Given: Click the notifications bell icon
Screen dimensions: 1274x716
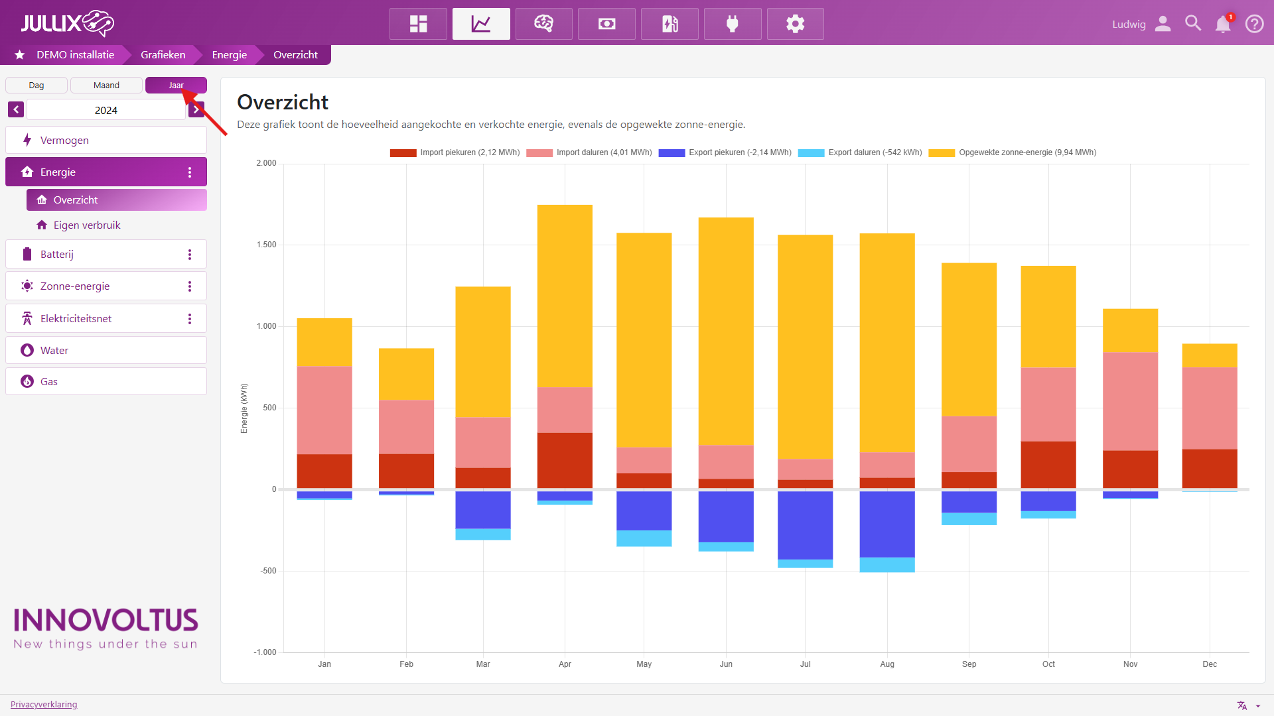Looking at the screenshot, I should tap(1222, 25).
